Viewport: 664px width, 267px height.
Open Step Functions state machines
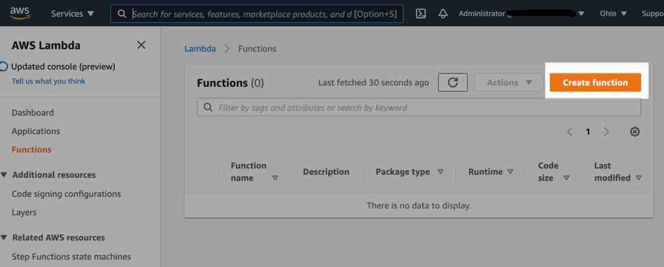click(71, 256)
